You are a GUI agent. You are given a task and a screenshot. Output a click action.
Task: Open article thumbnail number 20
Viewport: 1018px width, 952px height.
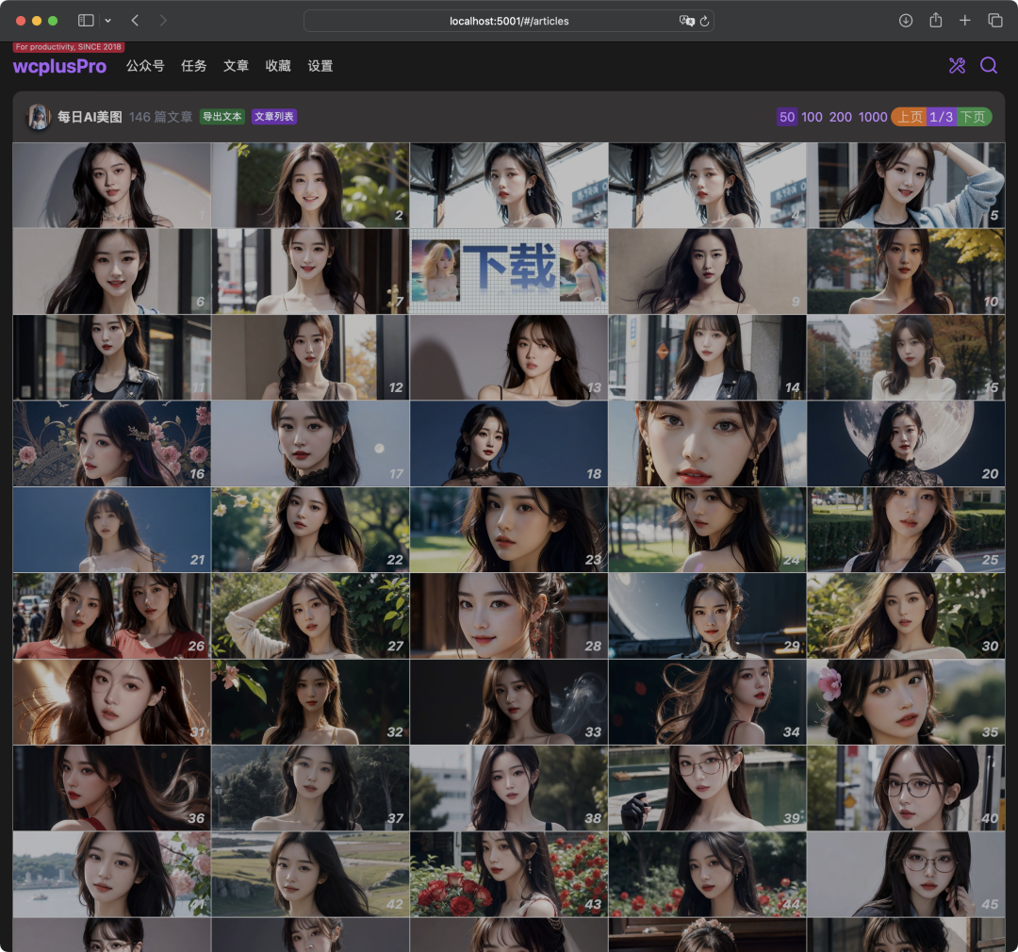tap(906, 444)
